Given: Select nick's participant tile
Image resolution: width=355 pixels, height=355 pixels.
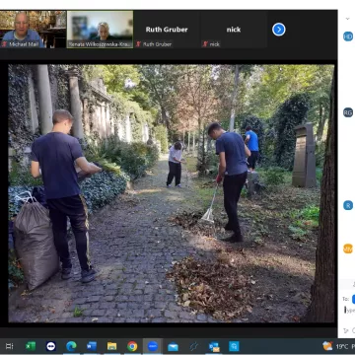Looking at the screenshot, I should pos(234,30).
